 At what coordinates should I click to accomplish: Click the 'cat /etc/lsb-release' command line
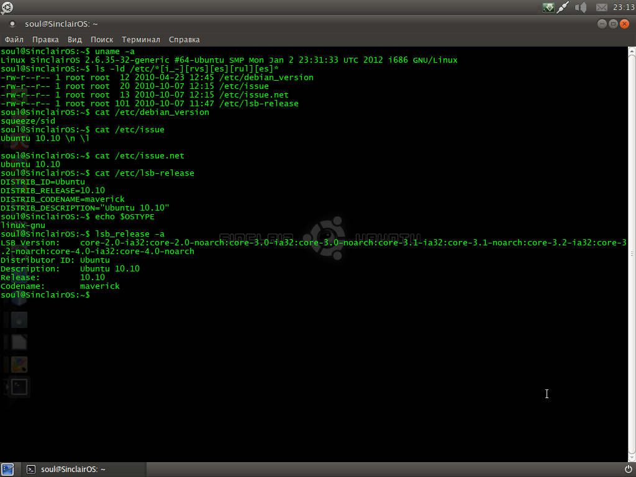[98, 173]
